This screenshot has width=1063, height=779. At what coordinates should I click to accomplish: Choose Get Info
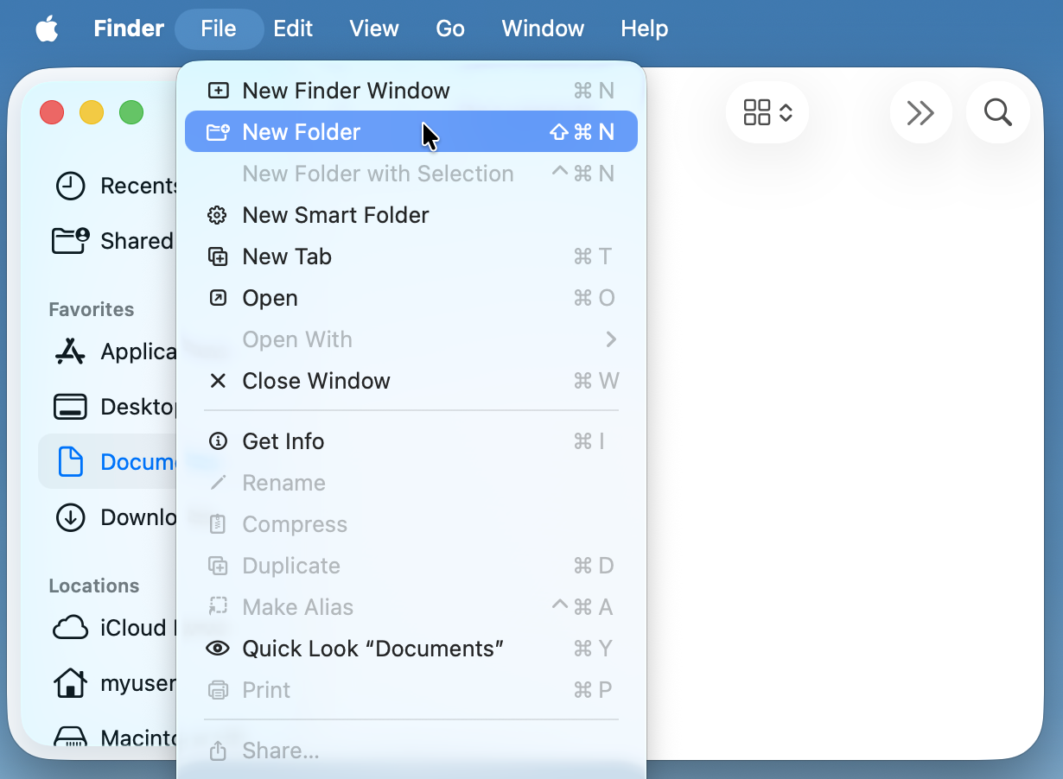pos(411,441)
